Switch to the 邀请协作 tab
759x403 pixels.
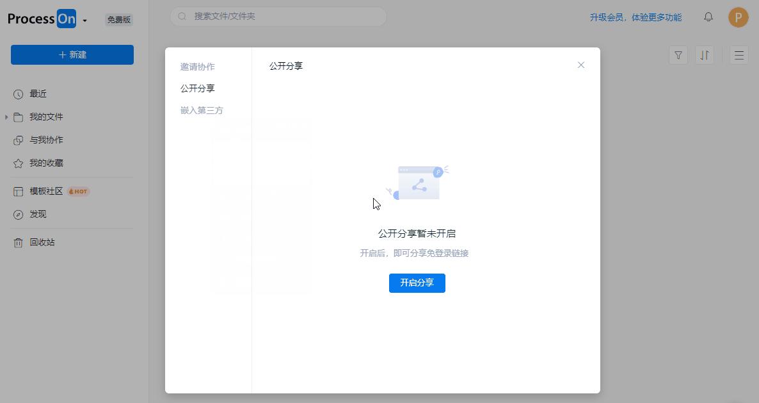pyautogui.click(x=197, y=66)
